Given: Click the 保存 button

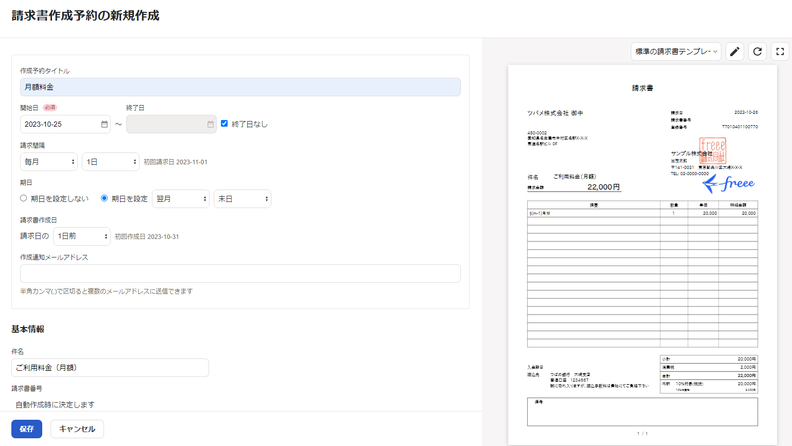Looking at the screenshot, I should [27, 429].
